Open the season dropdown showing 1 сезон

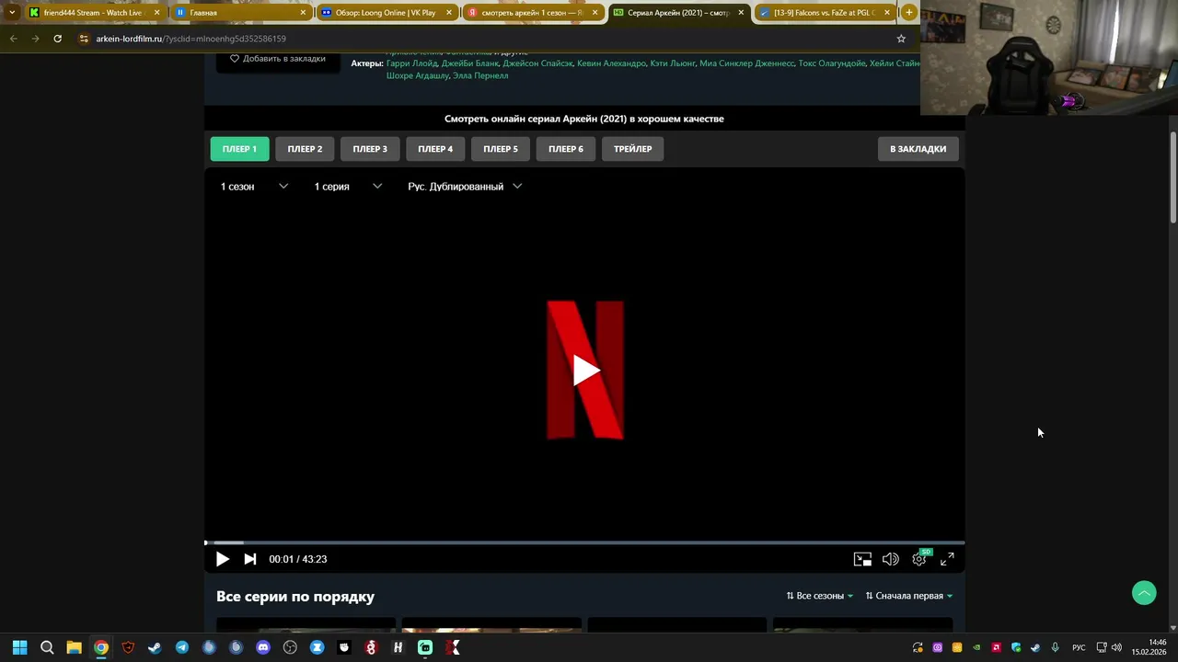(x=254, y=187)
